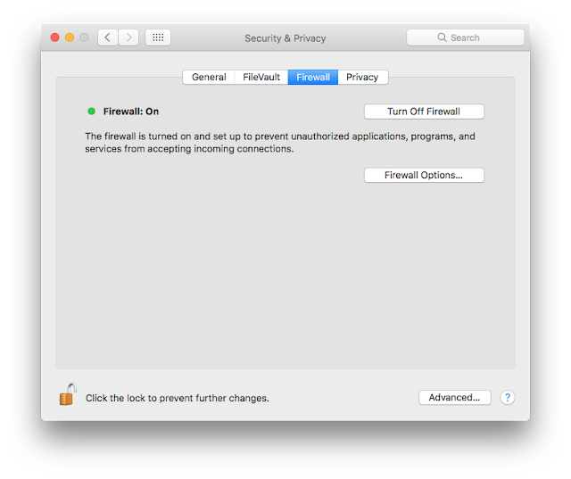Click the green firewall status indicator
The width and height of the screenshot is (571, 479).
[91, 111]
